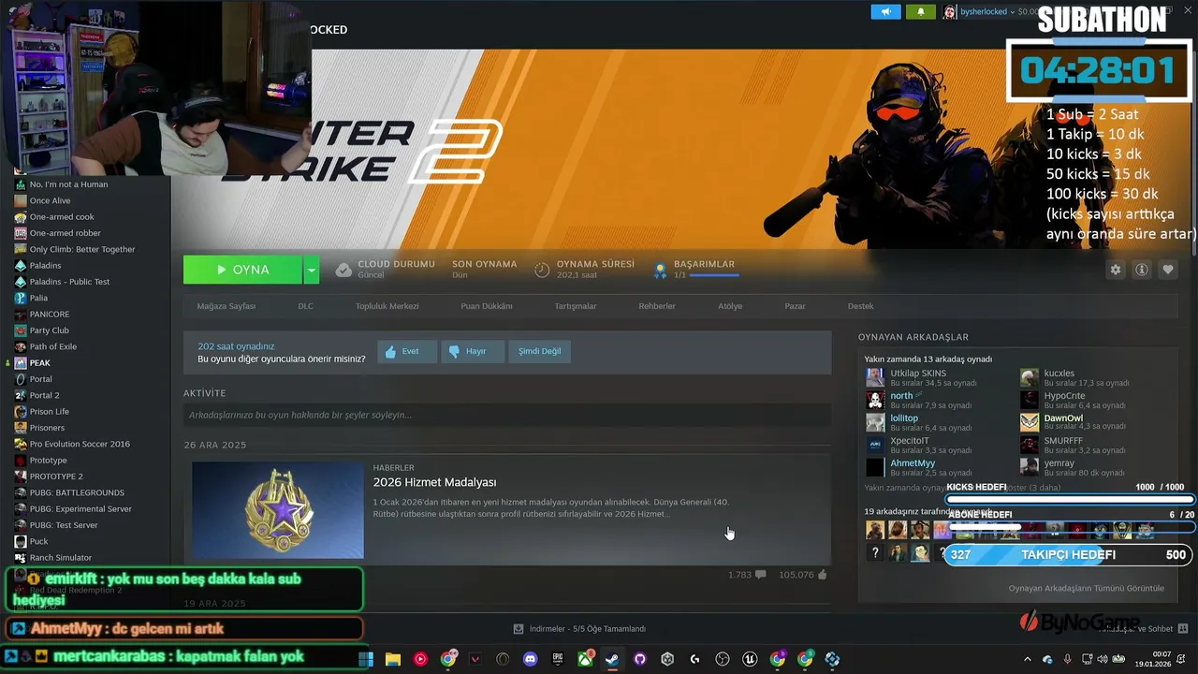This screenshot has width=1198, height=674.
Task: Open the DLC tab
Action: (x=305, y=306)
